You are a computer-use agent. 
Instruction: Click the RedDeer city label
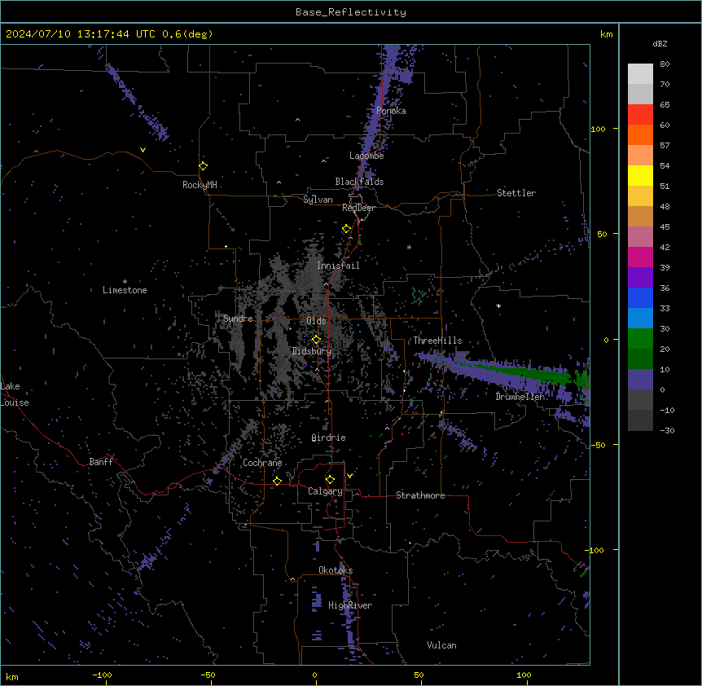358,208
